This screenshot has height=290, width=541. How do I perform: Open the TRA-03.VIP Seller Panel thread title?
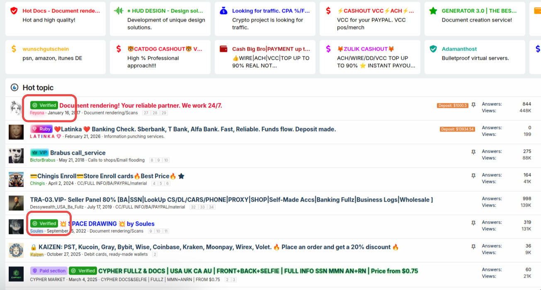click(231, 200)
